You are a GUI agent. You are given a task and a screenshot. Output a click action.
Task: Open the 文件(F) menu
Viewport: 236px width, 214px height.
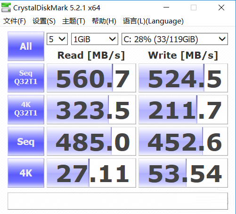[x=15, y=21]
